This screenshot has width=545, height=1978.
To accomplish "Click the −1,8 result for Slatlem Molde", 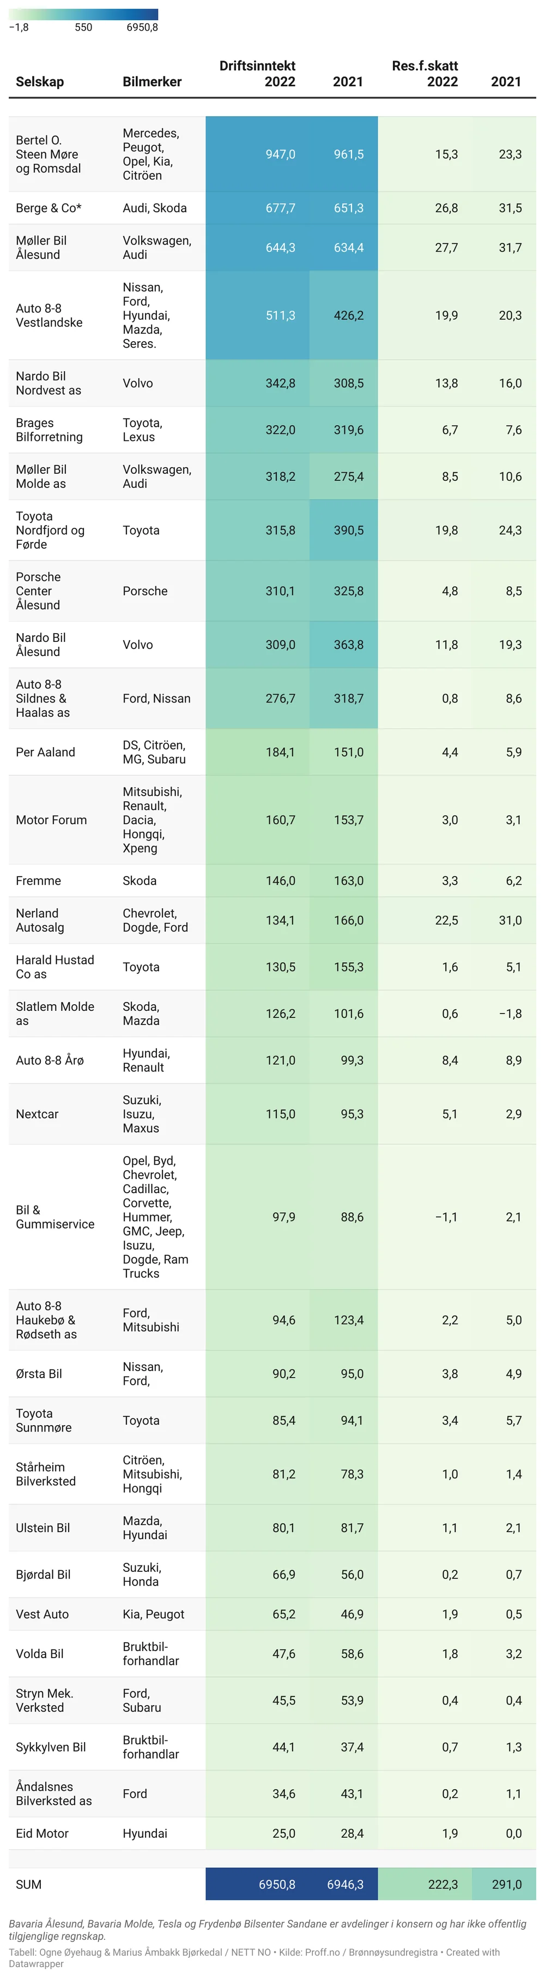I will click(x=510, y=1014).
